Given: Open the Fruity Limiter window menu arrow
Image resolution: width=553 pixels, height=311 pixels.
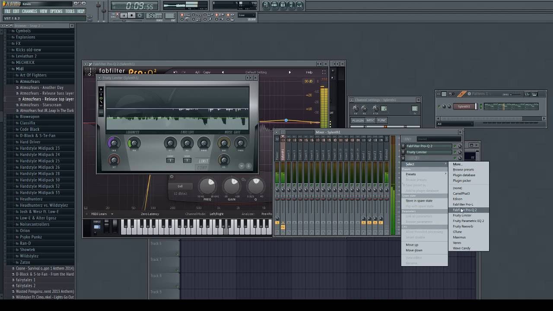Looking at the screenshot, I should point(99,78).
